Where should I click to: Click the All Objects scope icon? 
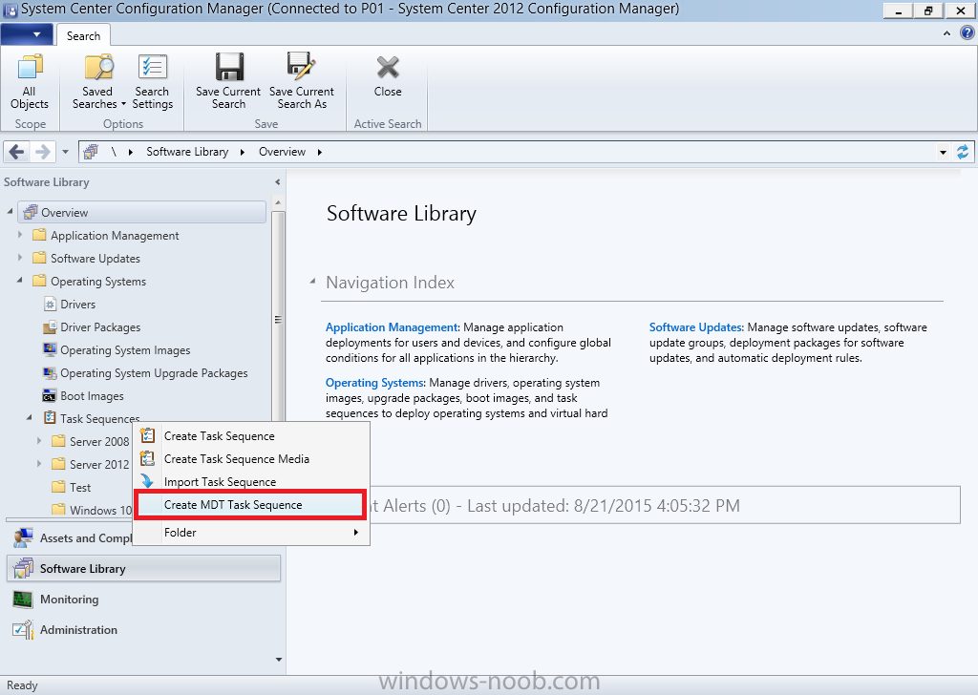tap(30, 68)
